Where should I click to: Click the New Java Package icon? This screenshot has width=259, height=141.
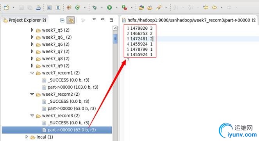tap(69, 7)
